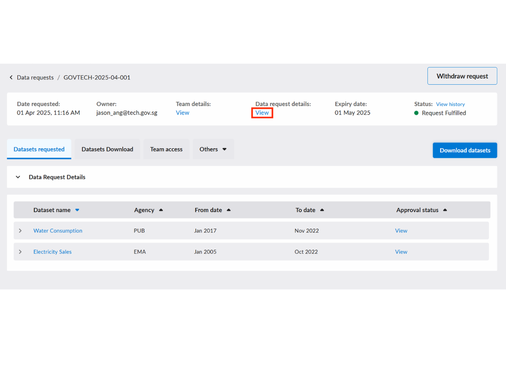Click the Download datasets button
Image resolution: width=506 pixels, height=379 pixels.
pyautogui.click(x=465, y=150)
